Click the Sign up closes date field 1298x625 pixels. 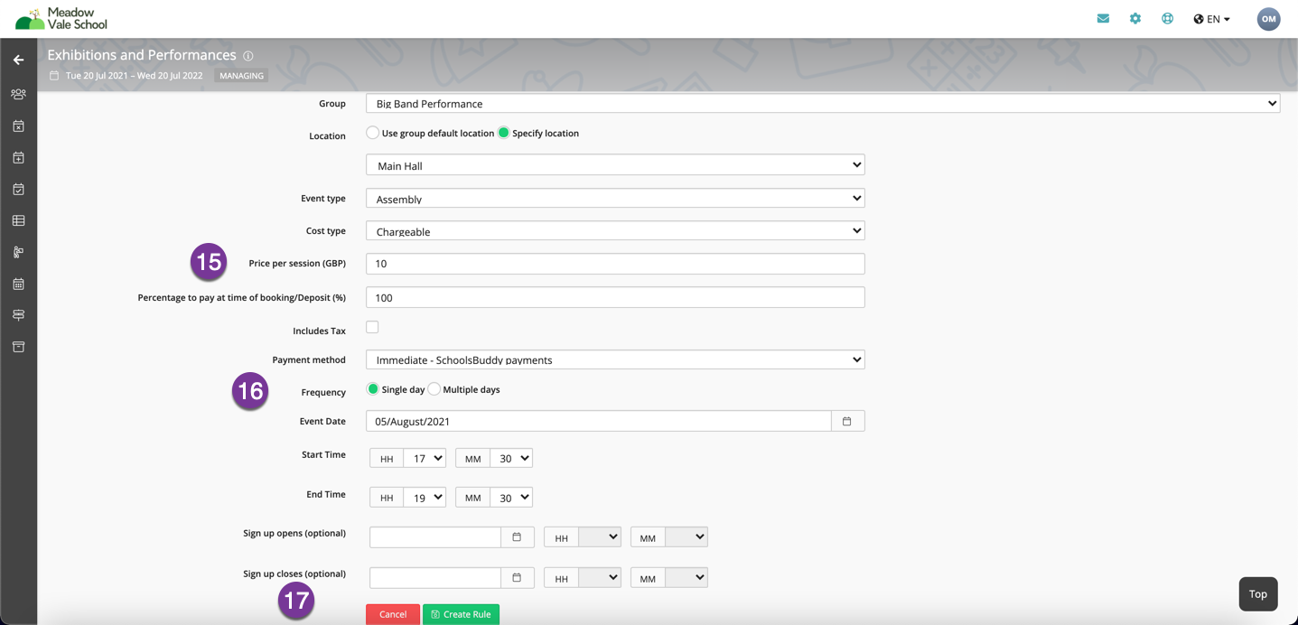435,578
